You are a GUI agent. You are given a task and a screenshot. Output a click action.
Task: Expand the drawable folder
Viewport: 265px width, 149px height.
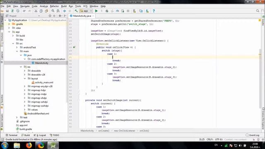[25, 71]
